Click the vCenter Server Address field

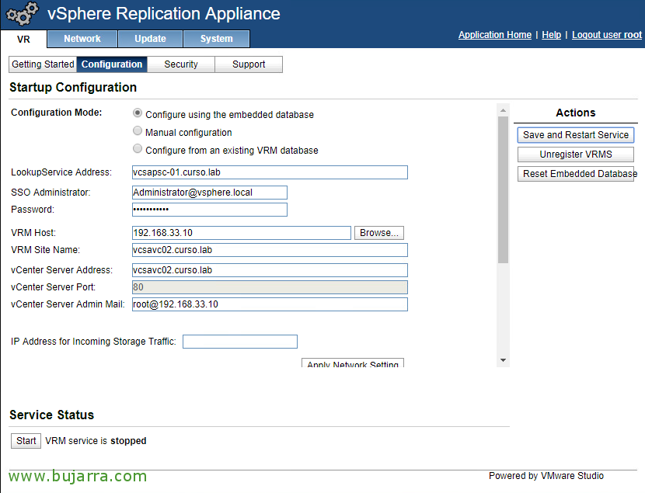(x=270, y=270)
